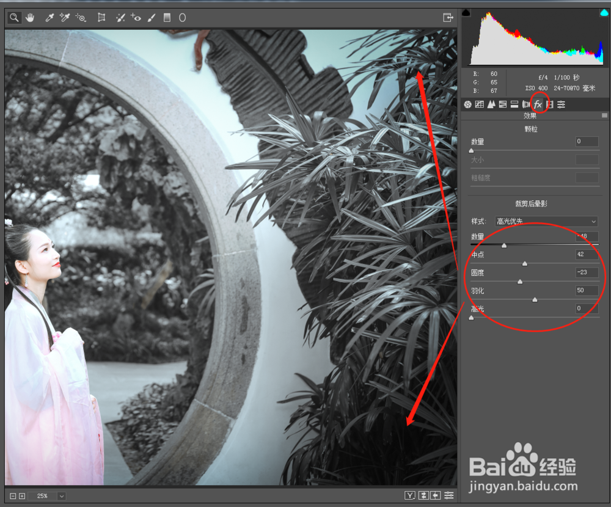Open the Detail panel tab

(x=491, y=104)
